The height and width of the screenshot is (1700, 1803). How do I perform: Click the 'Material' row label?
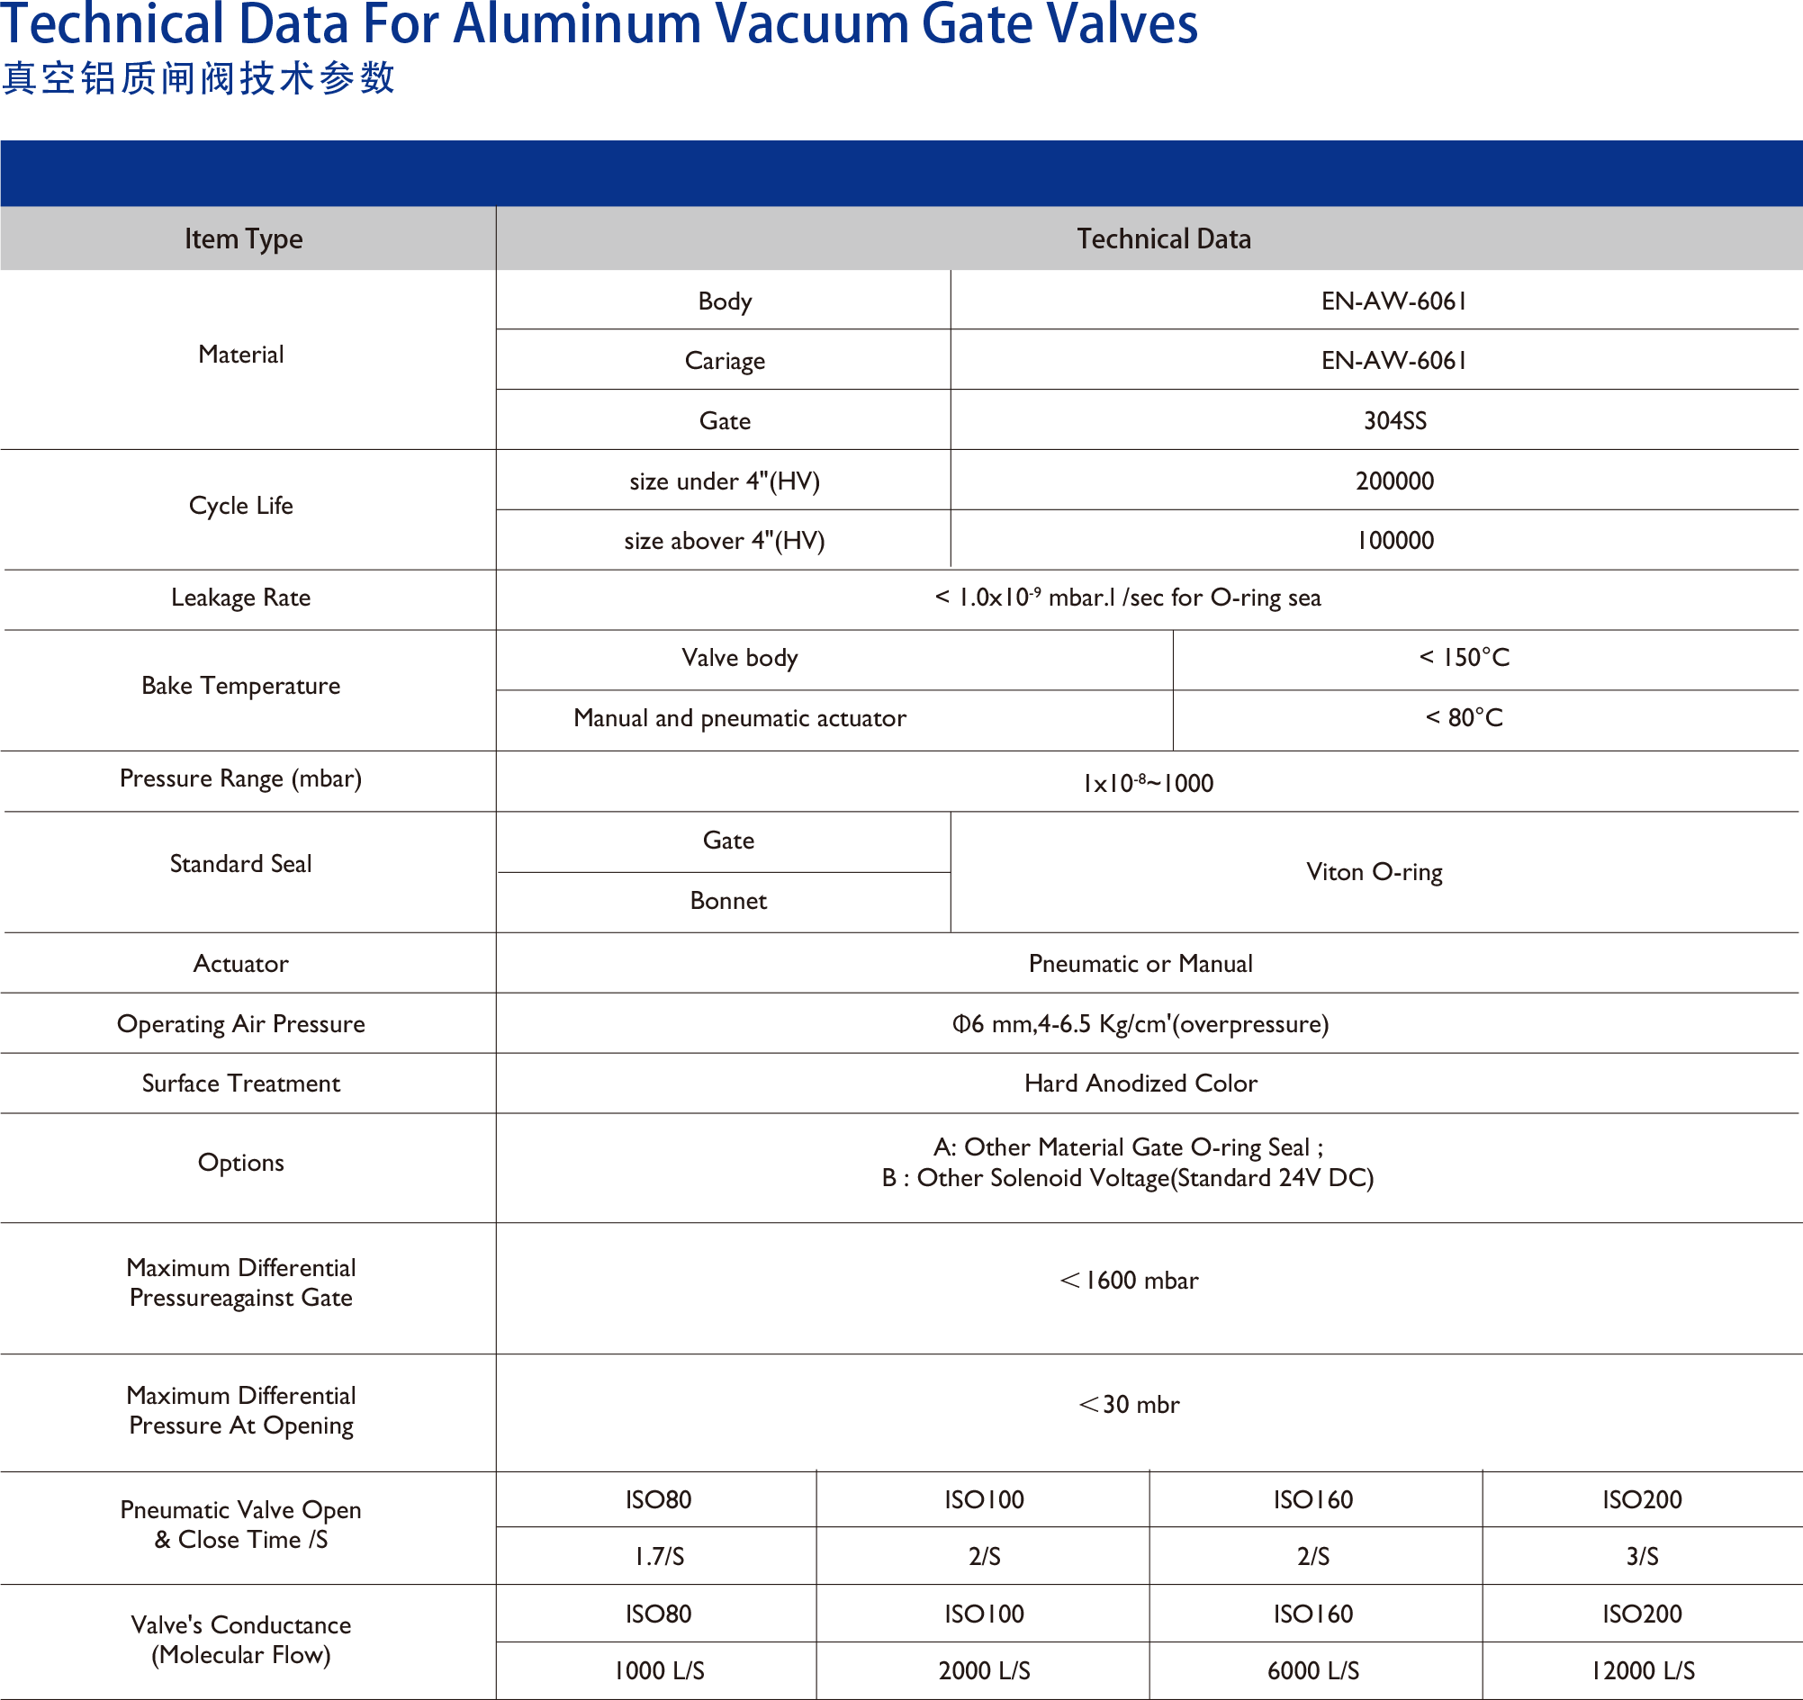click(x=240, y=355)
